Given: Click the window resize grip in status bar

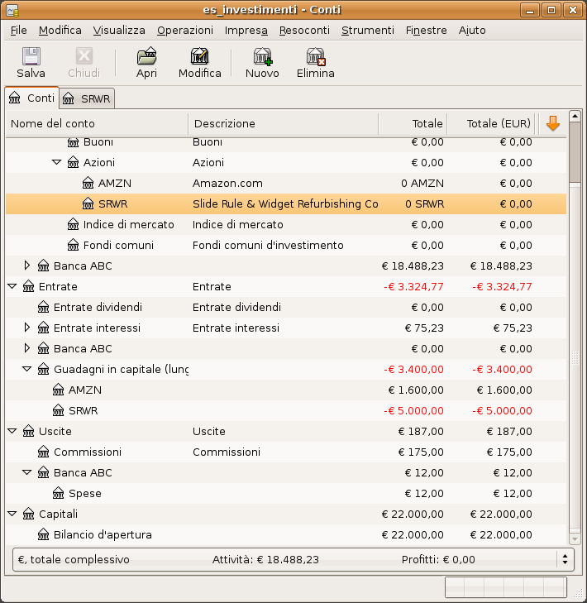Looking at the screenshot, I should (577, 594).
